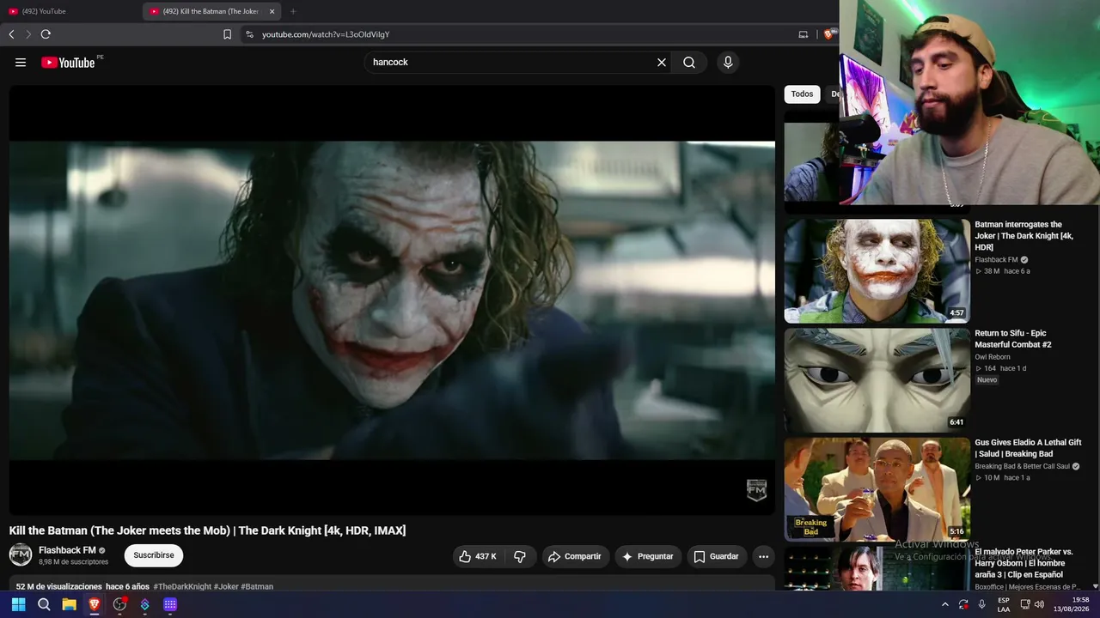Image resolution: width=1100 pixels, height=618 pixels.
Task: Open Return to Sifu video thumbnail
Action: [877, 380]
